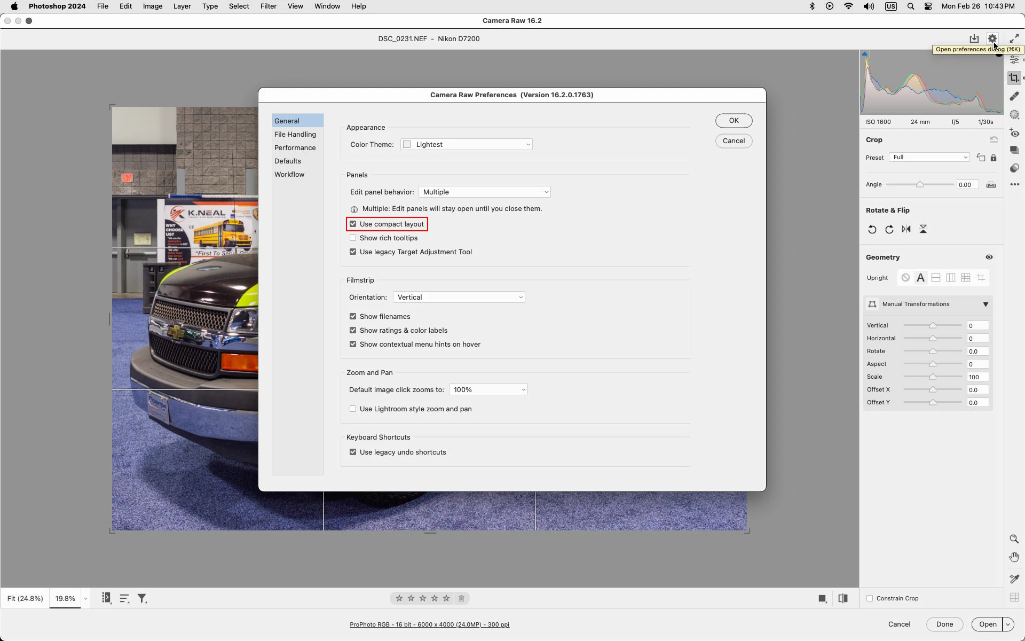Open the Filter menu in menu bar

(x=268, y=6)
